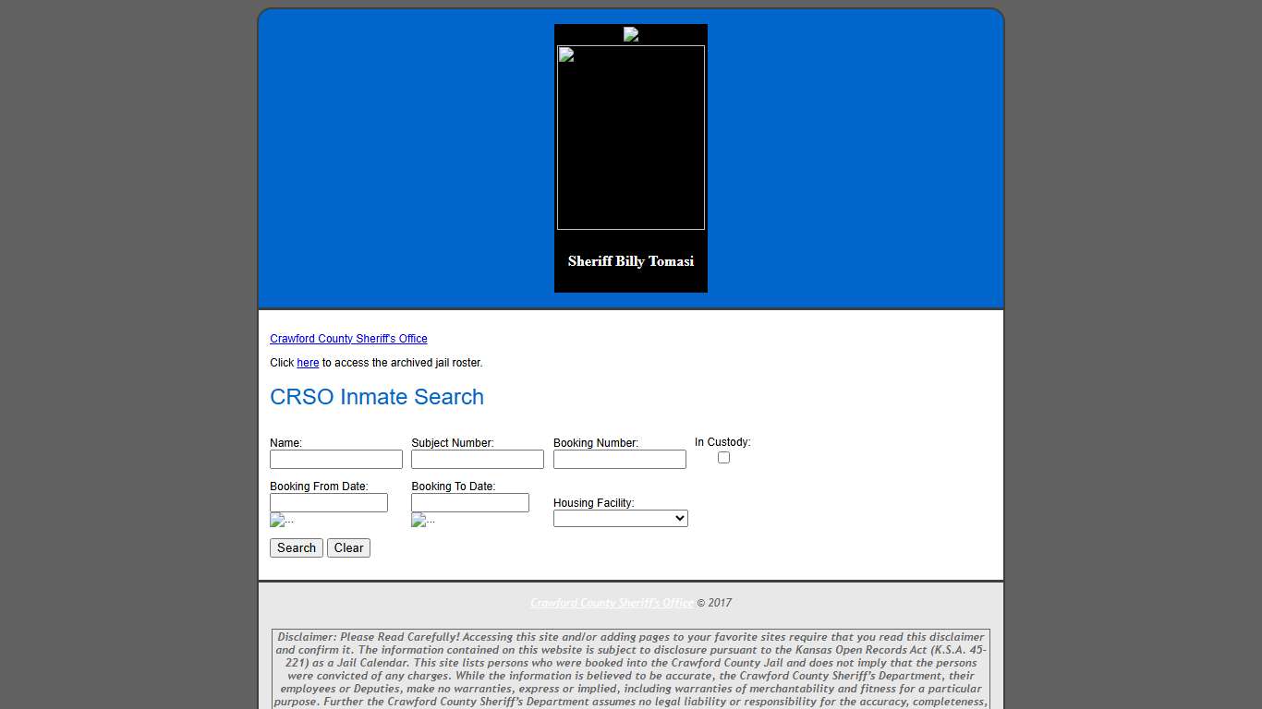Click the disclaimer text box

(631, 669)
